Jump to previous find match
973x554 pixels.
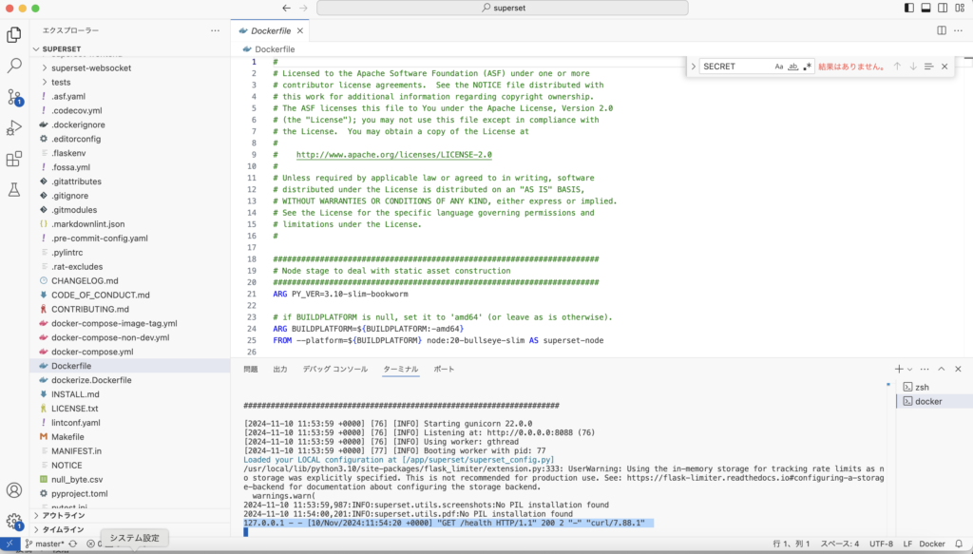(x=897, y=67)
